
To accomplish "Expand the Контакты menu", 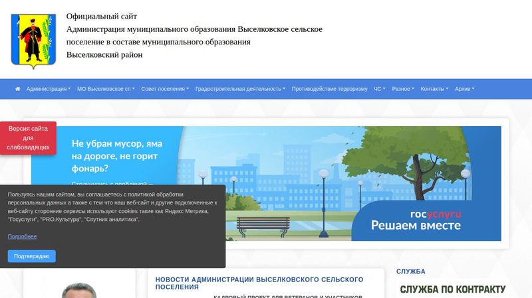I will (x=435, y=89).
